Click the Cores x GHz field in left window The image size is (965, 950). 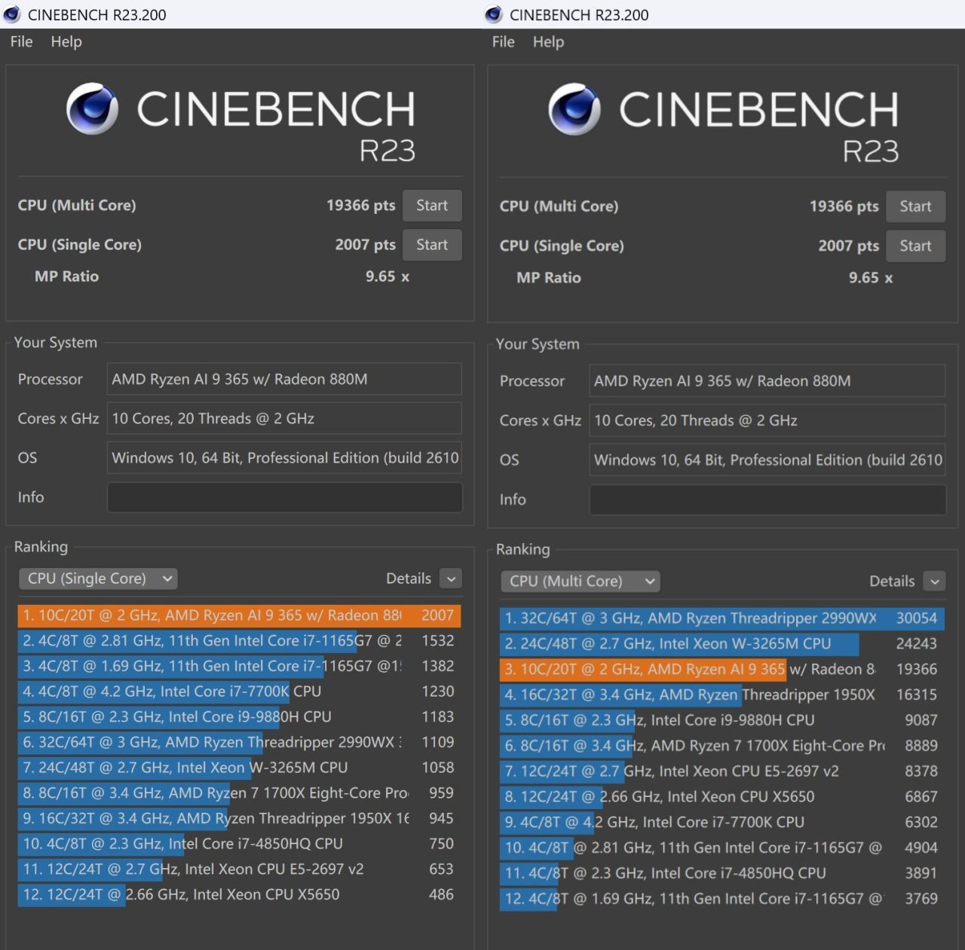pyautogui.click(x=284, y=418)
